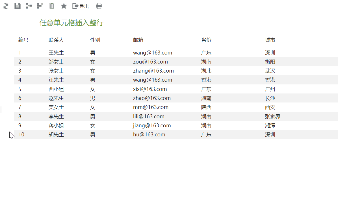Click the printer icon
The image size is (338, 216).
(x=99, y=6)
